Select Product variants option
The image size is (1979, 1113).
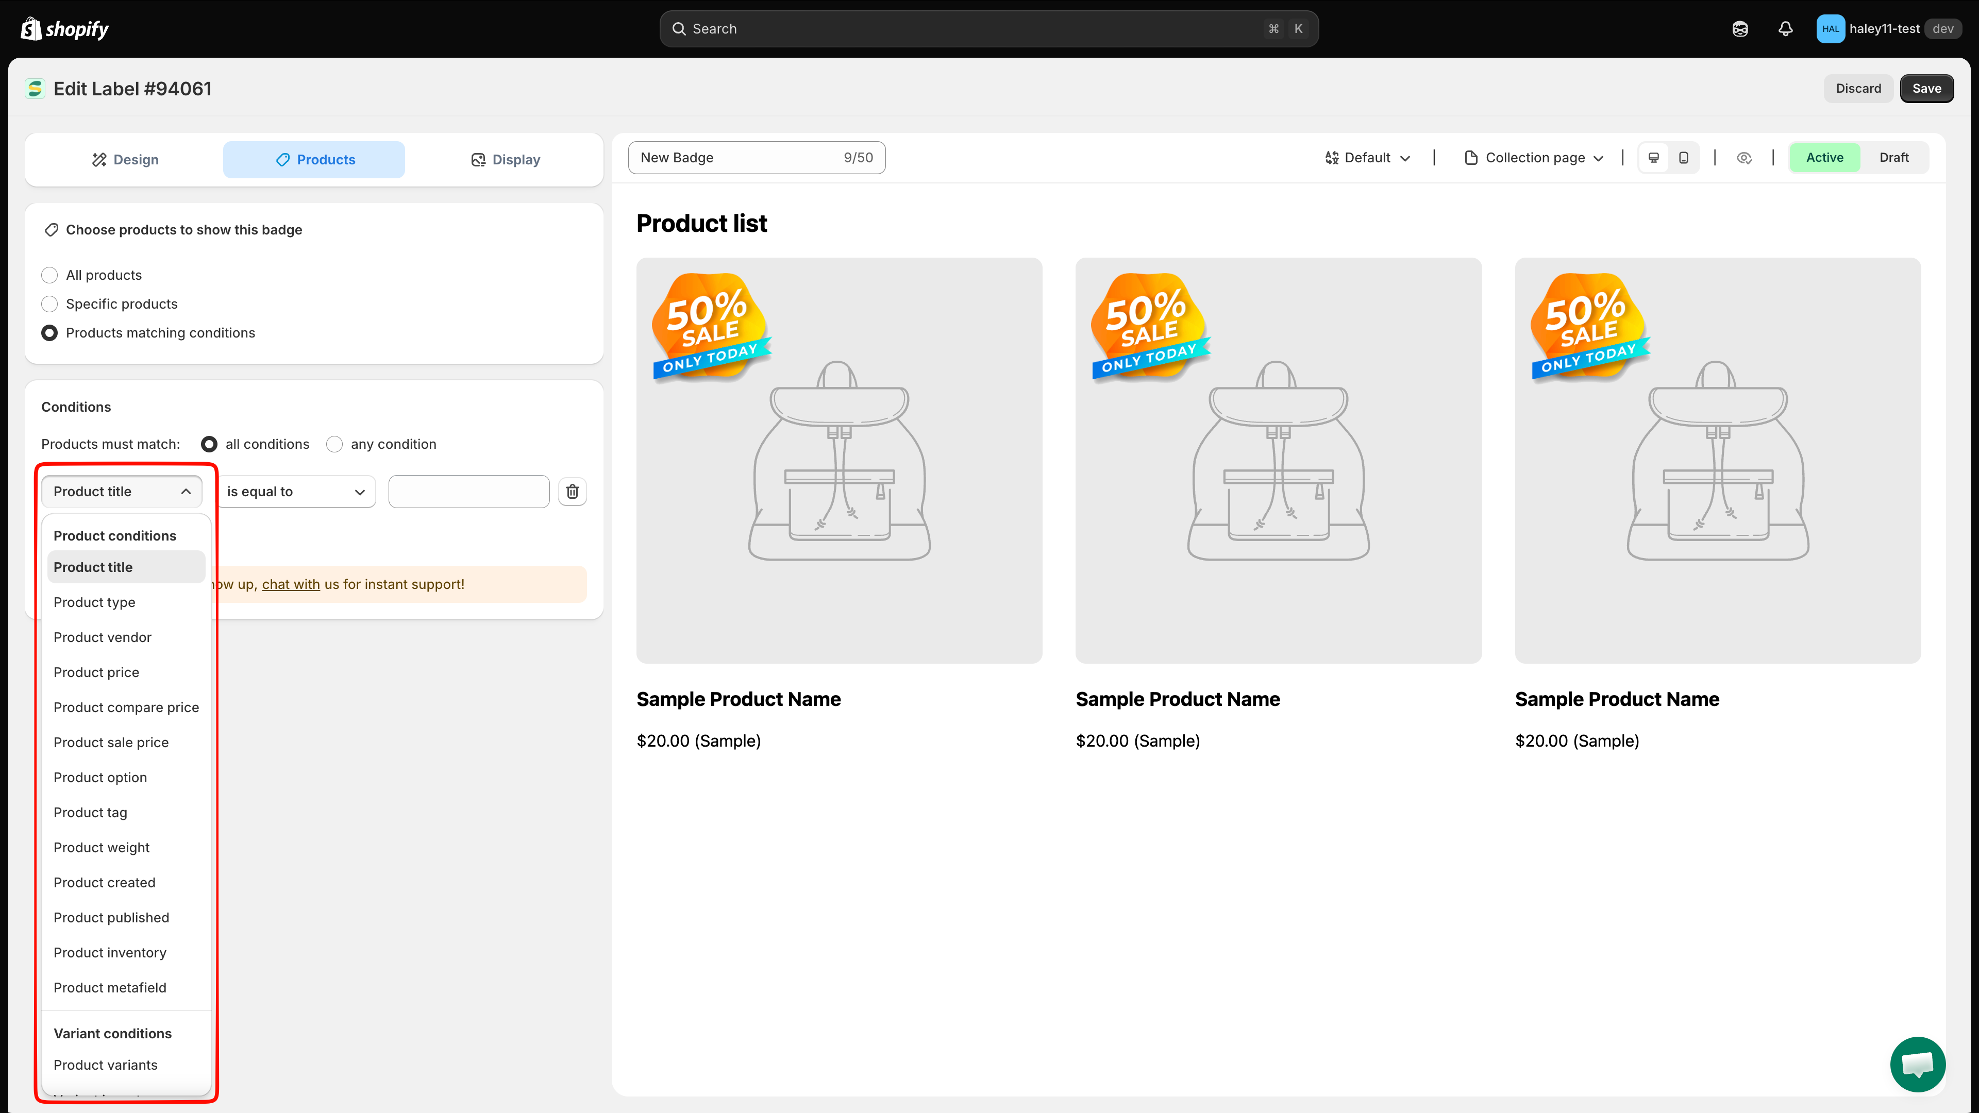tap(126, 1065)
